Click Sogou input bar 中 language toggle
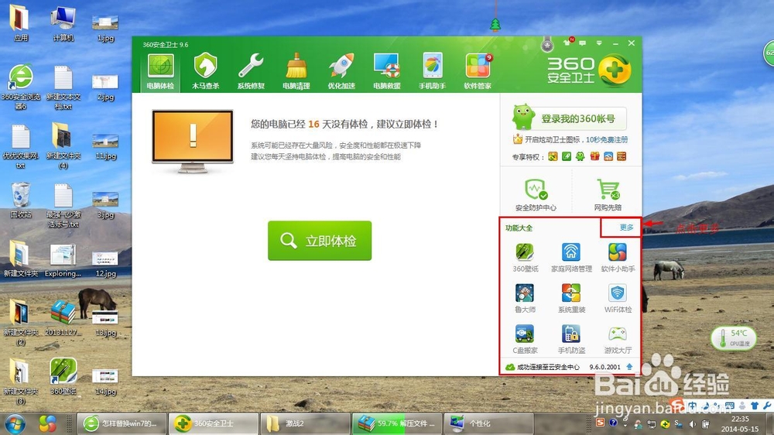Screen dimensions: 774x435 pos(693,406)
